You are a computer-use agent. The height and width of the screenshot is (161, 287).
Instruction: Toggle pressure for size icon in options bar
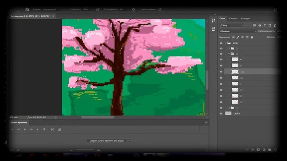tap(160, 9)
